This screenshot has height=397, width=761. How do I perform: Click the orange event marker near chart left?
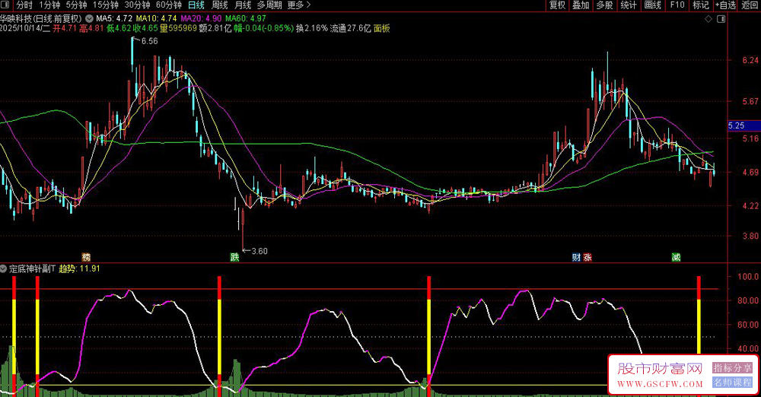tap(86, 257)
